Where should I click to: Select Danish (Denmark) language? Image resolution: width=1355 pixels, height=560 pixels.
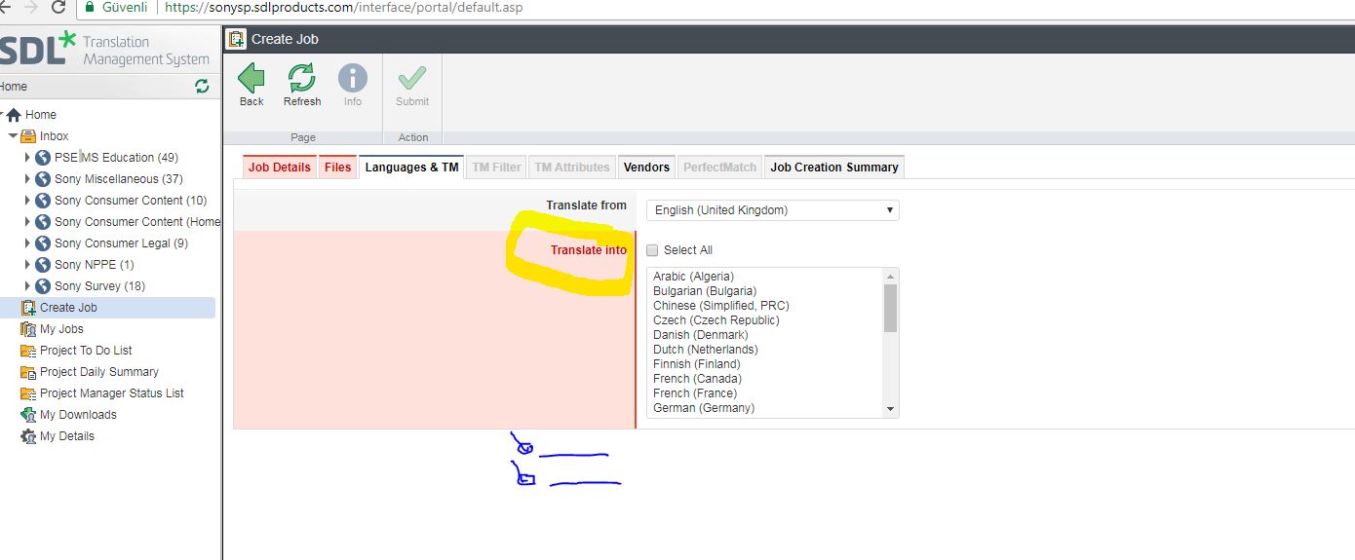click(699, 335)
